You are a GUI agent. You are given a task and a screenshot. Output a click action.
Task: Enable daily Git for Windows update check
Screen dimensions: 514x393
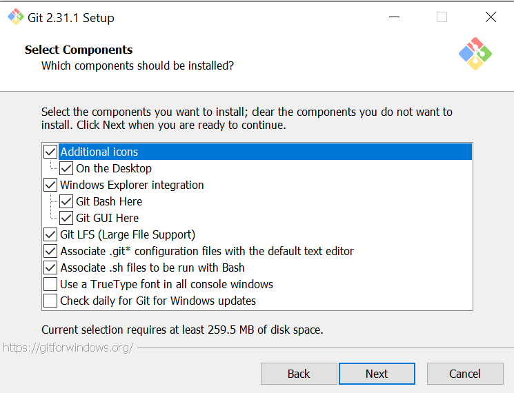pos(50,301)
